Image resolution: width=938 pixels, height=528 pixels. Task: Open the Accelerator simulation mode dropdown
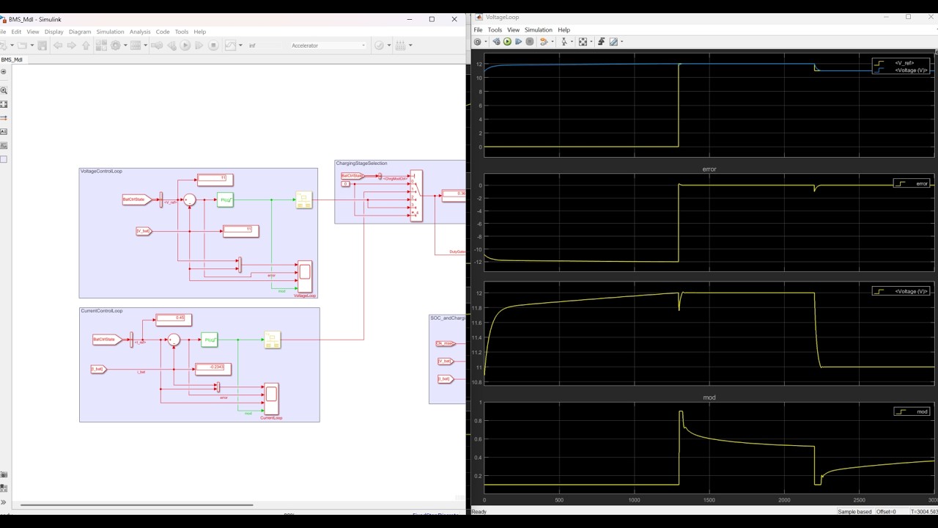[328, 45]
